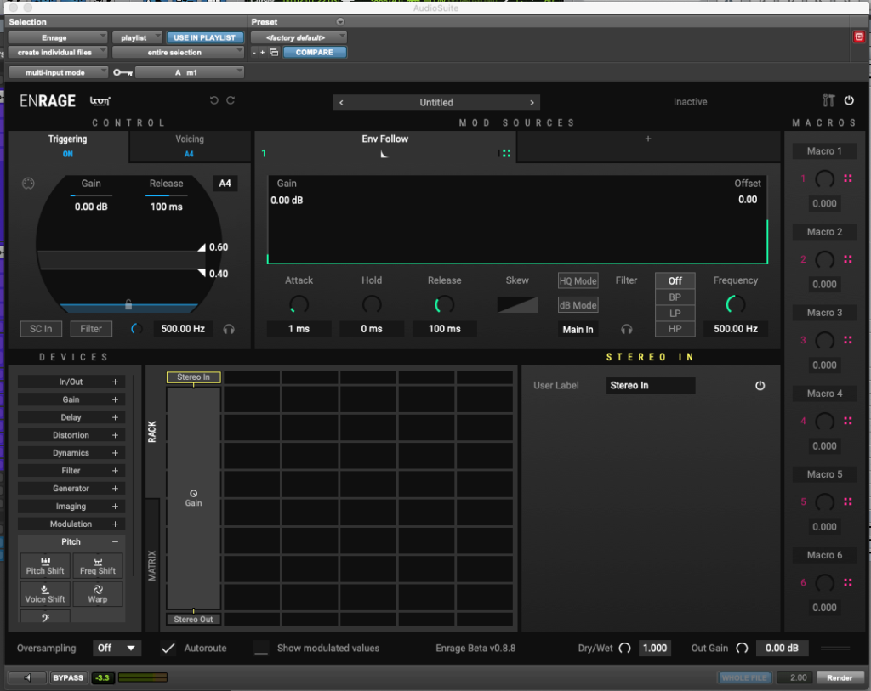This screenshot has width=871, height=691.
Task: Click the Dry/Wet knob
Action: [625, 648]
